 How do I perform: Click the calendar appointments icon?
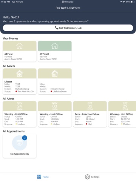coord(20,143)
